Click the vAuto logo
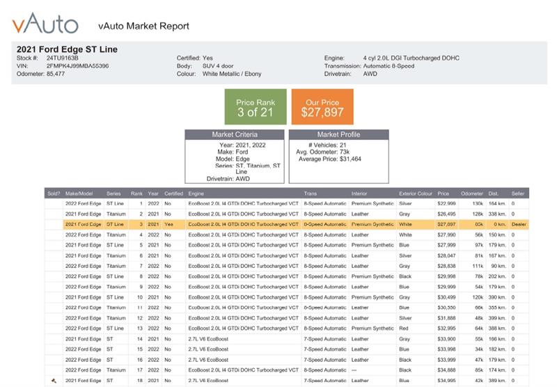The width and height of the screenshot is (557, 387). (45, 24)
